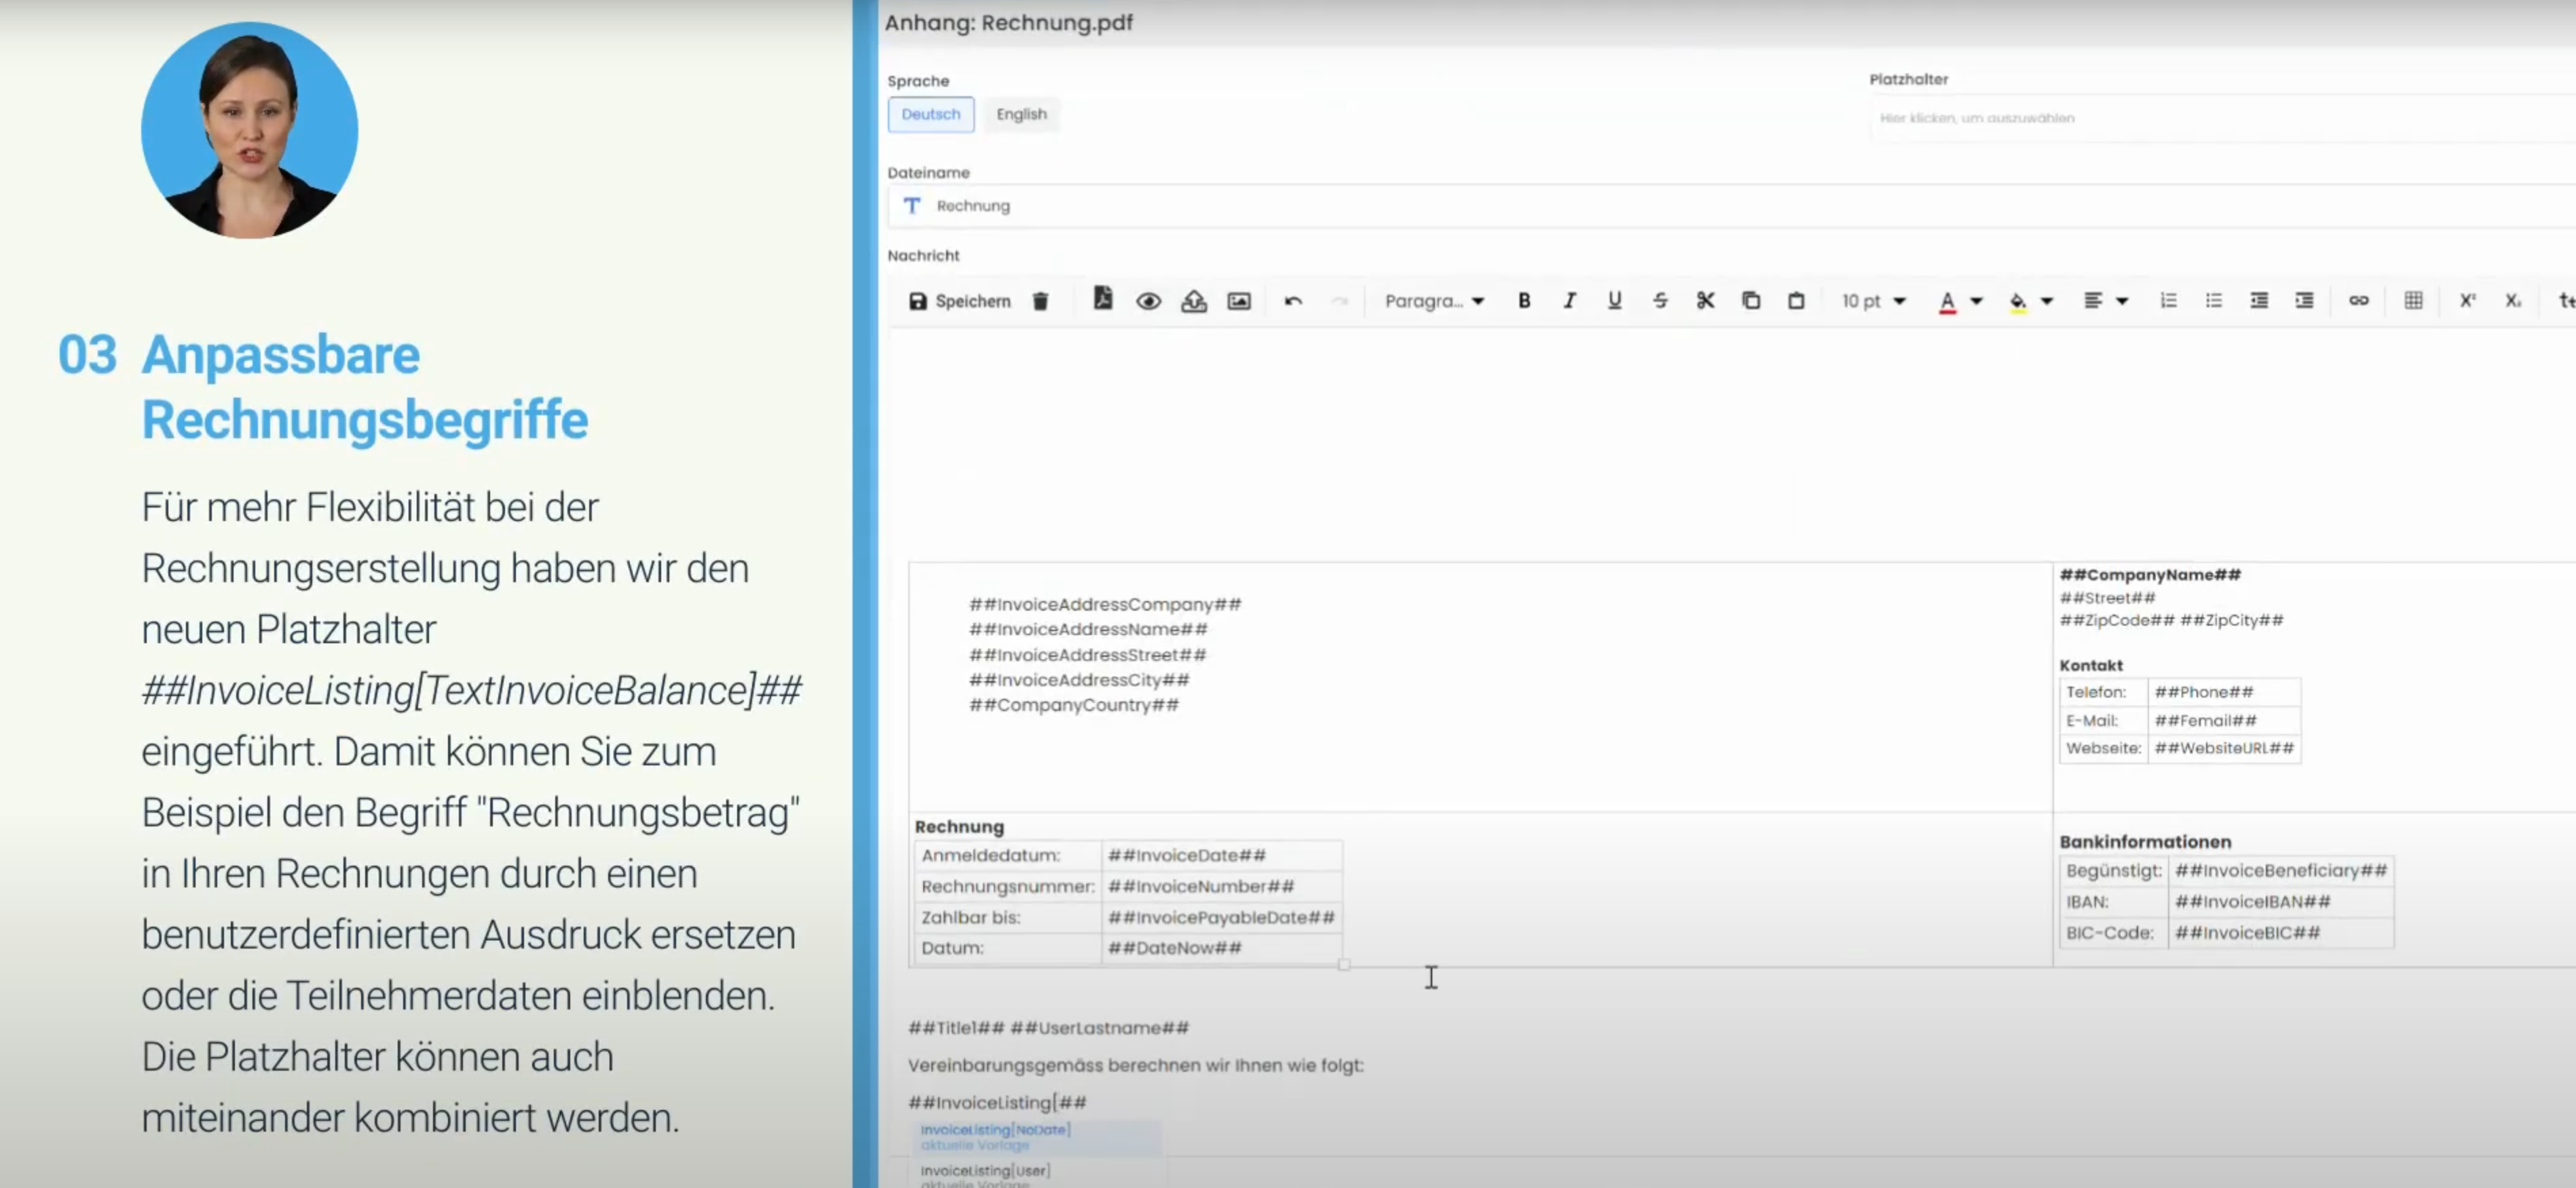
Task: Toggle italic formatting
Action: click(1569, 301)
